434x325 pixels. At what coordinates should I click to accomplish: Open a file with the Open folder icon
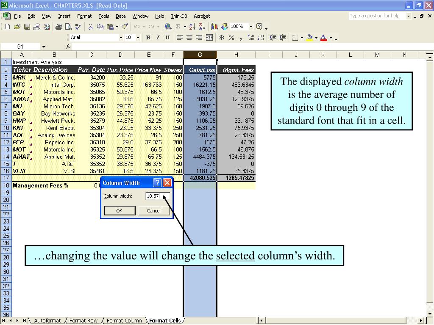pos(17,27)
